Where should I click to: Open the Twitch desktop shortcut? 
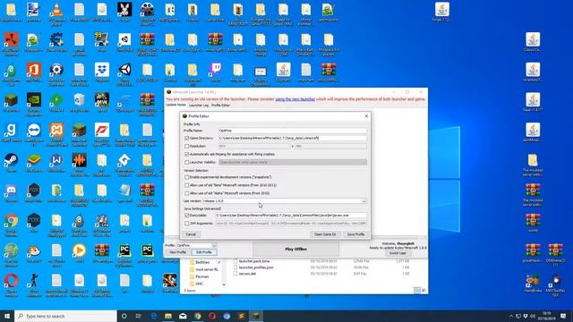click(x=215, y=70)
